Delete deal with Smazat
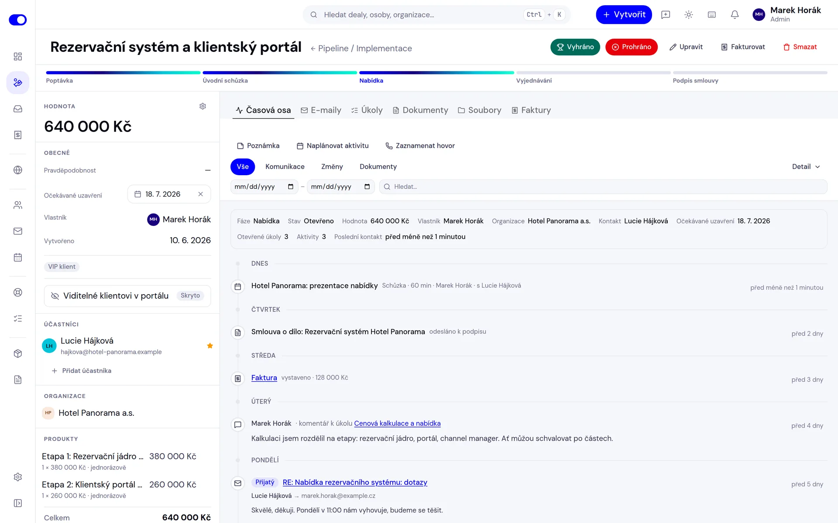The width and height of the screenshot is (838, 523). (x=800, y=47)
